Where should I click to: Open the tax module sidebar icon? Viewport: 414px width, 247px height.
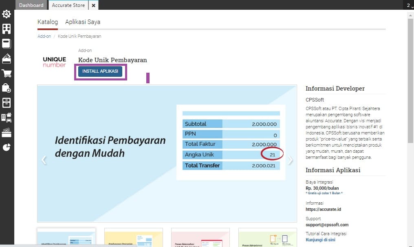pyautogui.click(x=7, y=132)
